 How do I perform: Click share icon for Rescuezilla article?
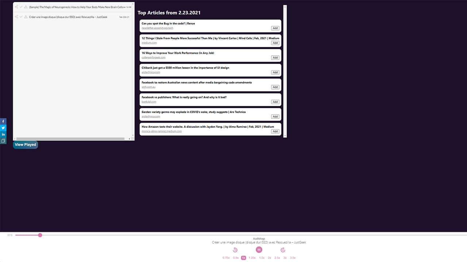[16, 17]
